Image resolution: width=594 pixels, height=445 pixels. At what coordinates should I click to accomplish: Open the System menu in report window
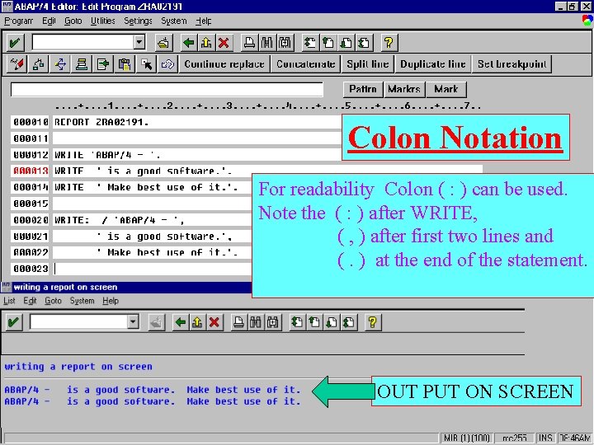pos(82,301)
